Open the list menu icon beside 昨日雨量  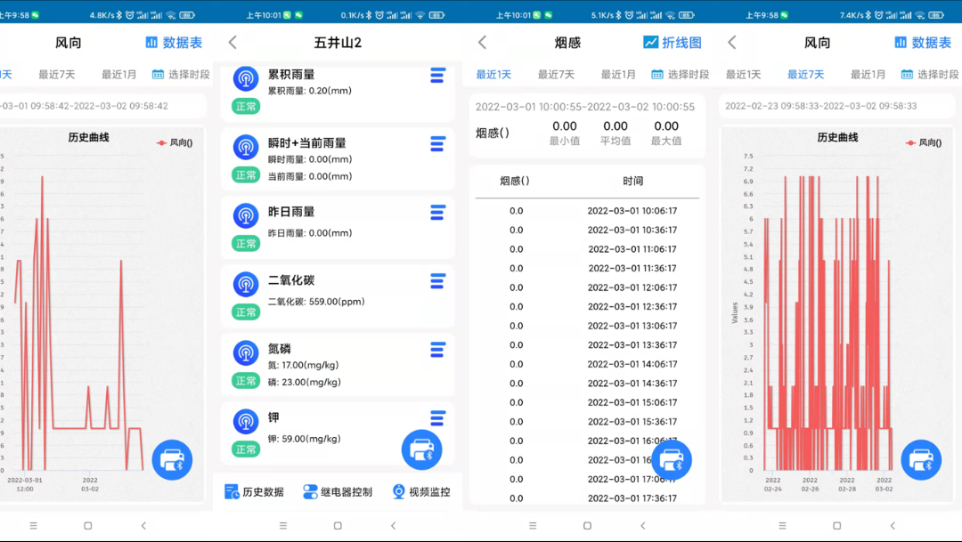click(437, 213)
